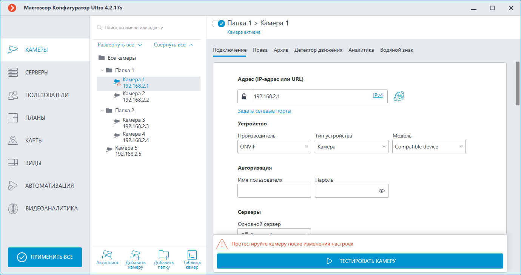The height and width of the screenshot is (275, 521).
Task: Click the settings panel vertical scrollbar
Action: [x=518, y=83]
